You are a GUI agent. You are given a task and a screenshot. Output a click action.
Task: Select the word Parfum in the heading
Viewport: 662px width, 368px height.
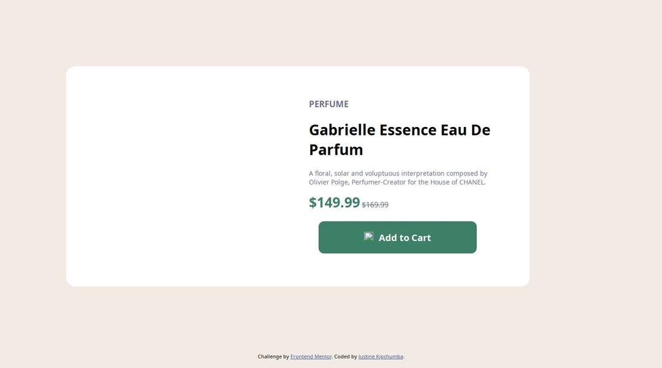tap(336, 150)
